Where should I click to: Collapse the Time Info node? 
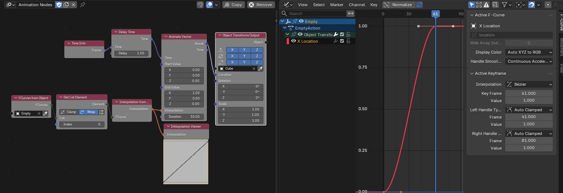click(68, 43)
